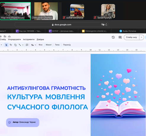Select Tania Flysnyk participant tile
Viewport: 146px width, 136px height.
pyautogui.click(x=108, y=11)
